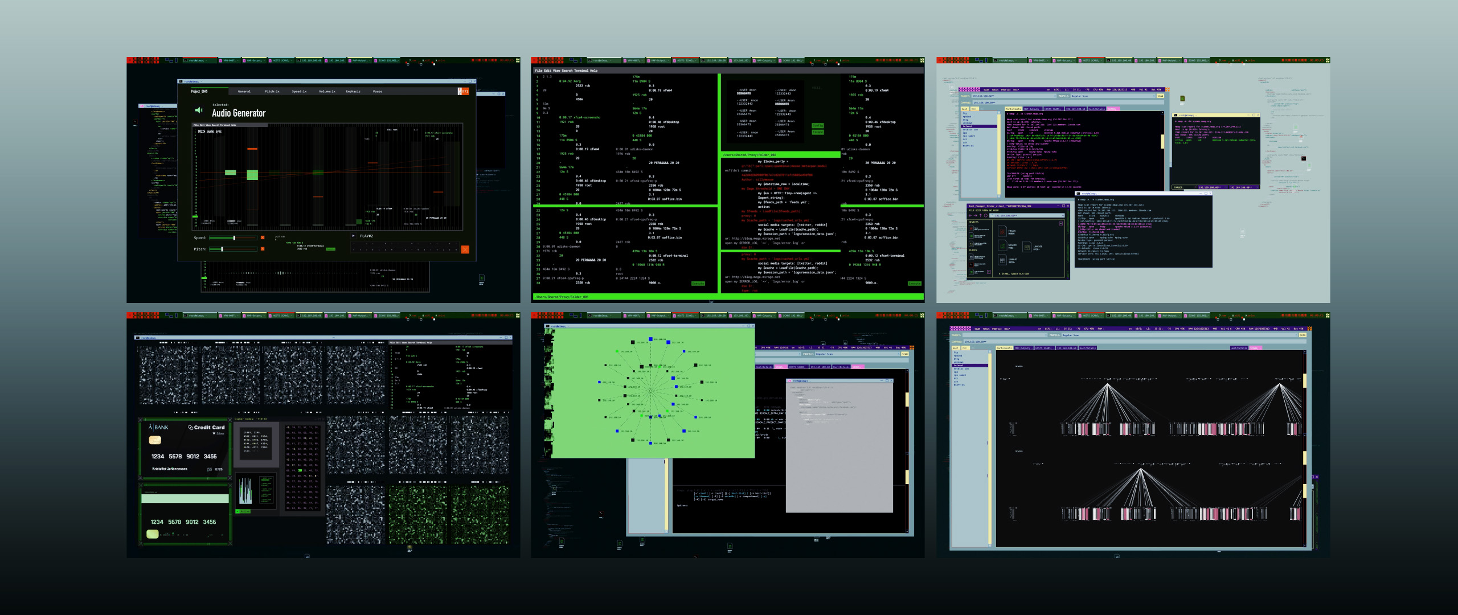The height and width of the screenshot is (615, 1458).
Task: Click the TRACK file icon in Root Manager
Action: pos(1002,231)
